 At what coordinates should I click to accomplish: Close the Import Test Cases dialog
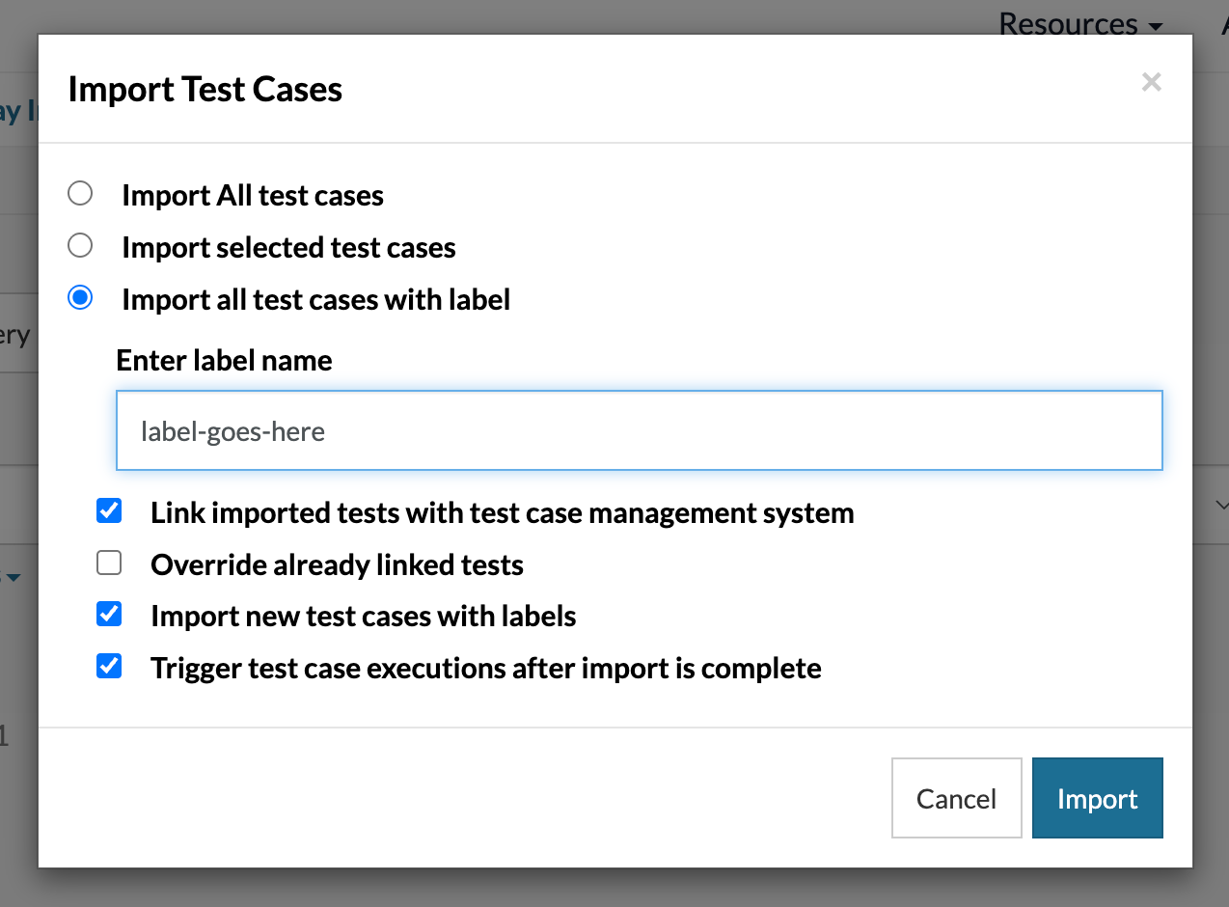click(1151, 83)
